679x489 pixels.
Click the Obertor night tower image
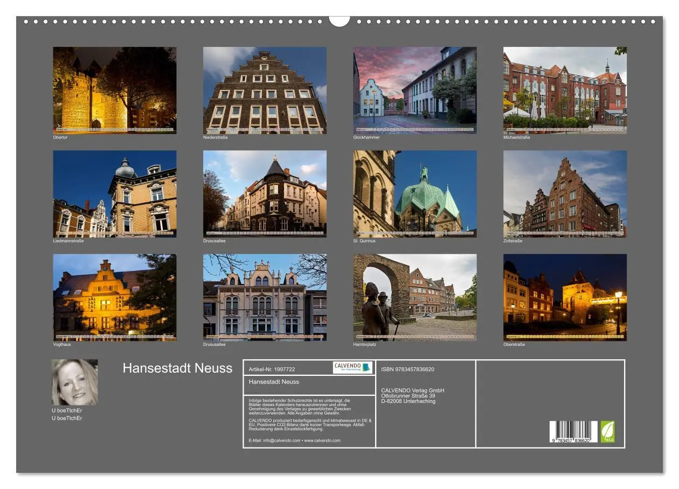click(x=114, y=89)
